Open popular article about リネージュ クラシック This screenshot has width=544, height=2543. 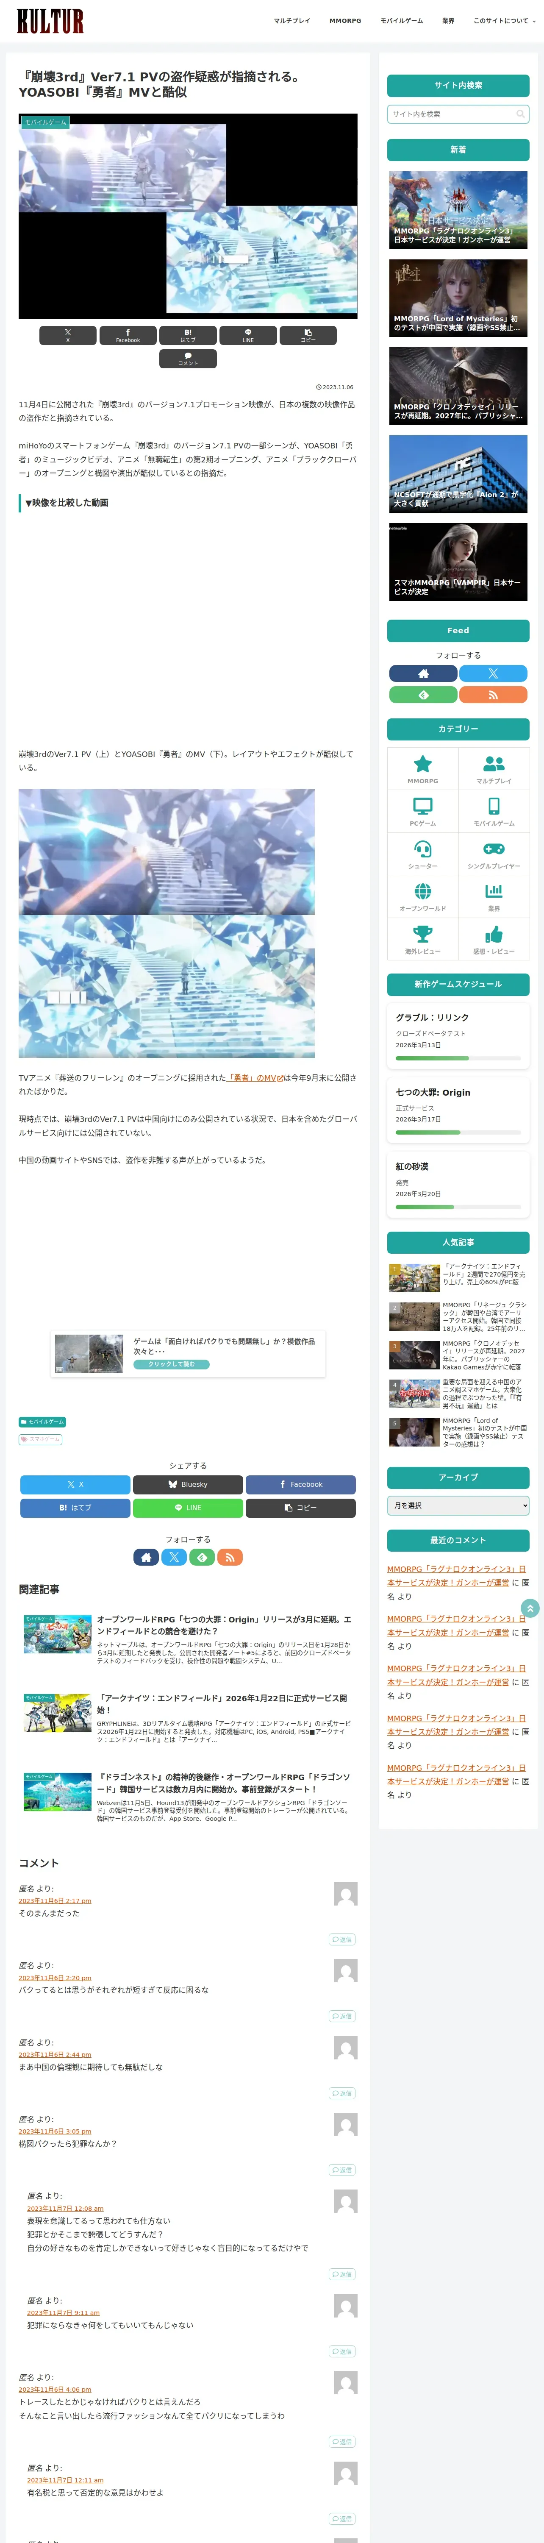point(458,1317)
